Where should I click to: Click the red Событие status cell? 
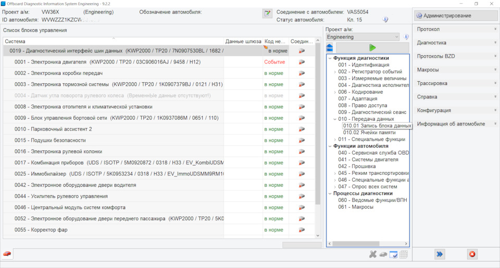(x=274, y=62)
